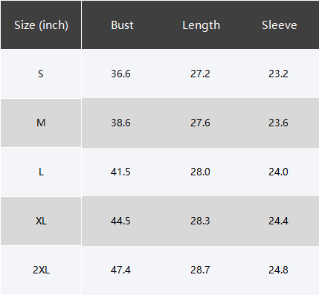This screenshot has height=295, width=319.
Task: Click bust value 44.5 for size XL
Action: (120, 221)
